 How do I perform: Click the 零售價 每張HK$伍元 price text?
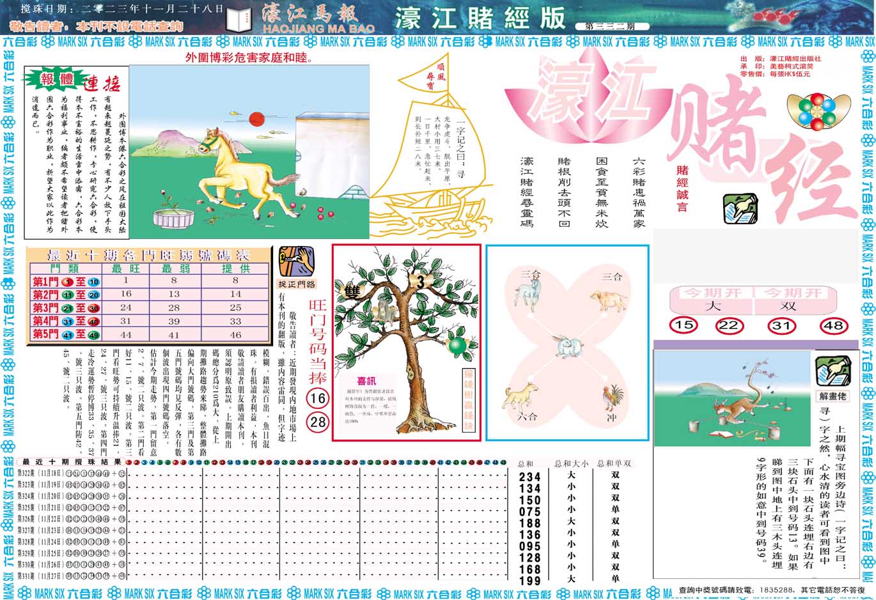click(776, 75)
